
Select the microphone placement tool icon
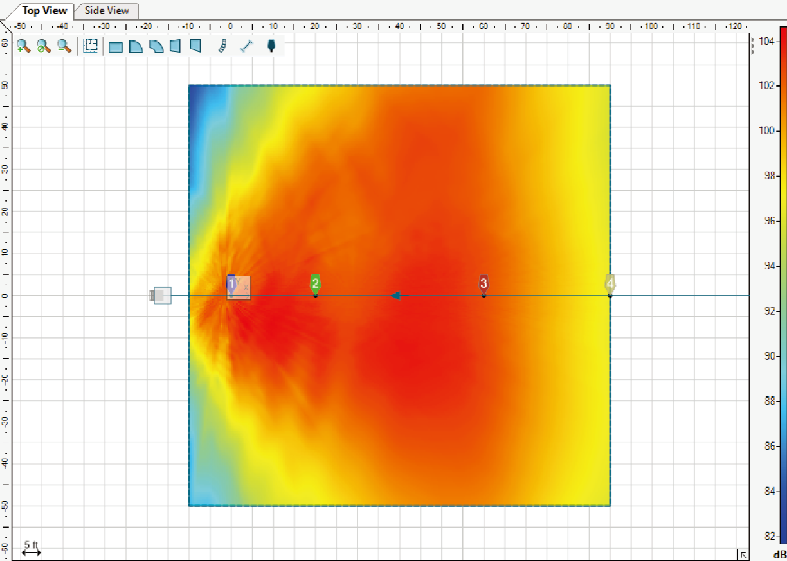point(271,46)
